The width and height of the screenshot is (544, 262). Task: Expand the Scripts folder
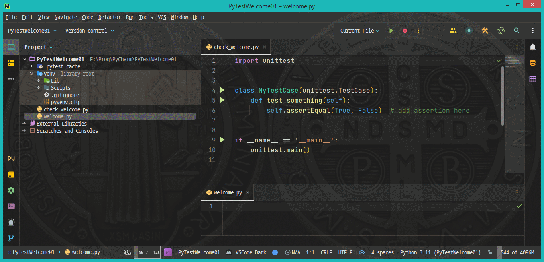pos(38,88)
